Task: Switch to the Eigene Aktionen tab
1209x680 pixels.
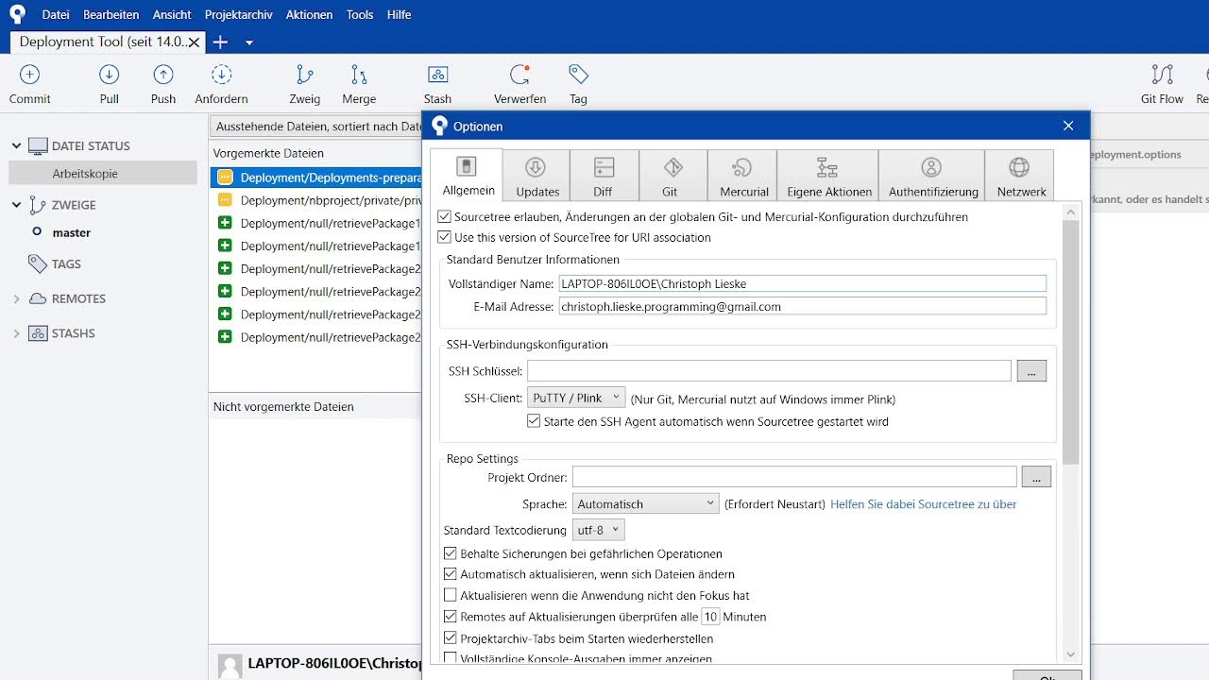Action: tap(828, 176)
